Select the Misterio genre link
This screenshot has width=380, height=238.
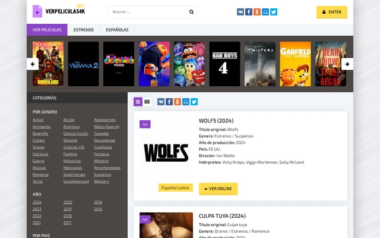[102, 161]
